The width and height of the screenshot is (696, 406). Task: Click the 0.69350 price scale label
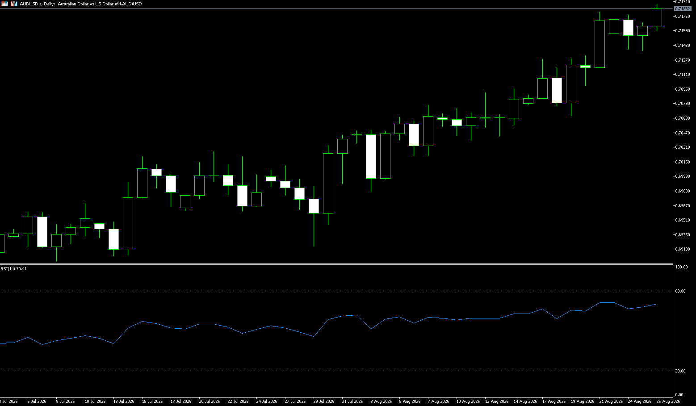click(x=683, y=235)
